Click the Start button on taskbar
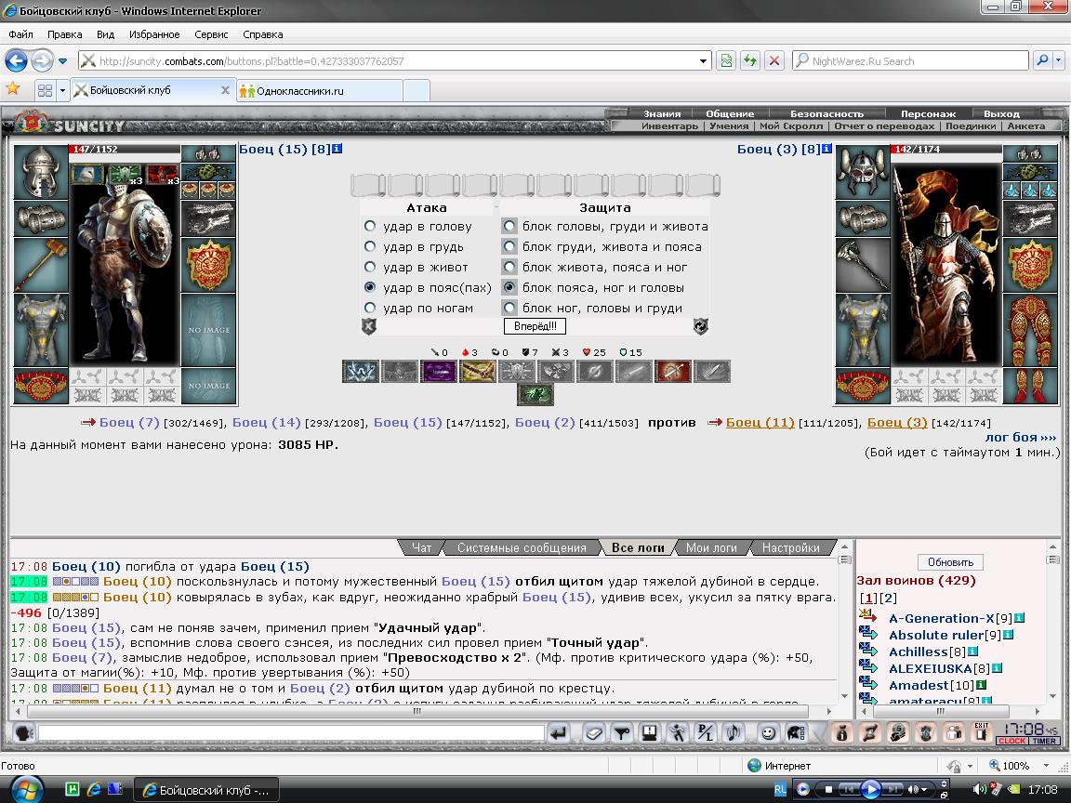This screenshot has height=803, width=1071. tap(27, 789)
